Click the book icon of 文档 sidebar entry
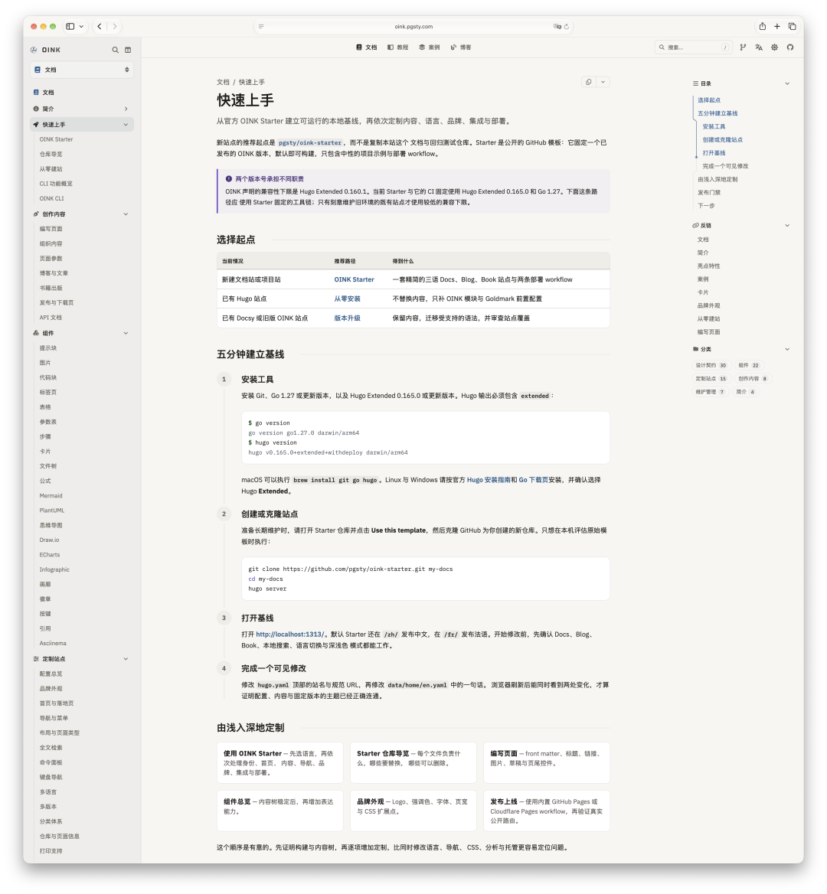827x894 pixels. (x=36, y=93)
